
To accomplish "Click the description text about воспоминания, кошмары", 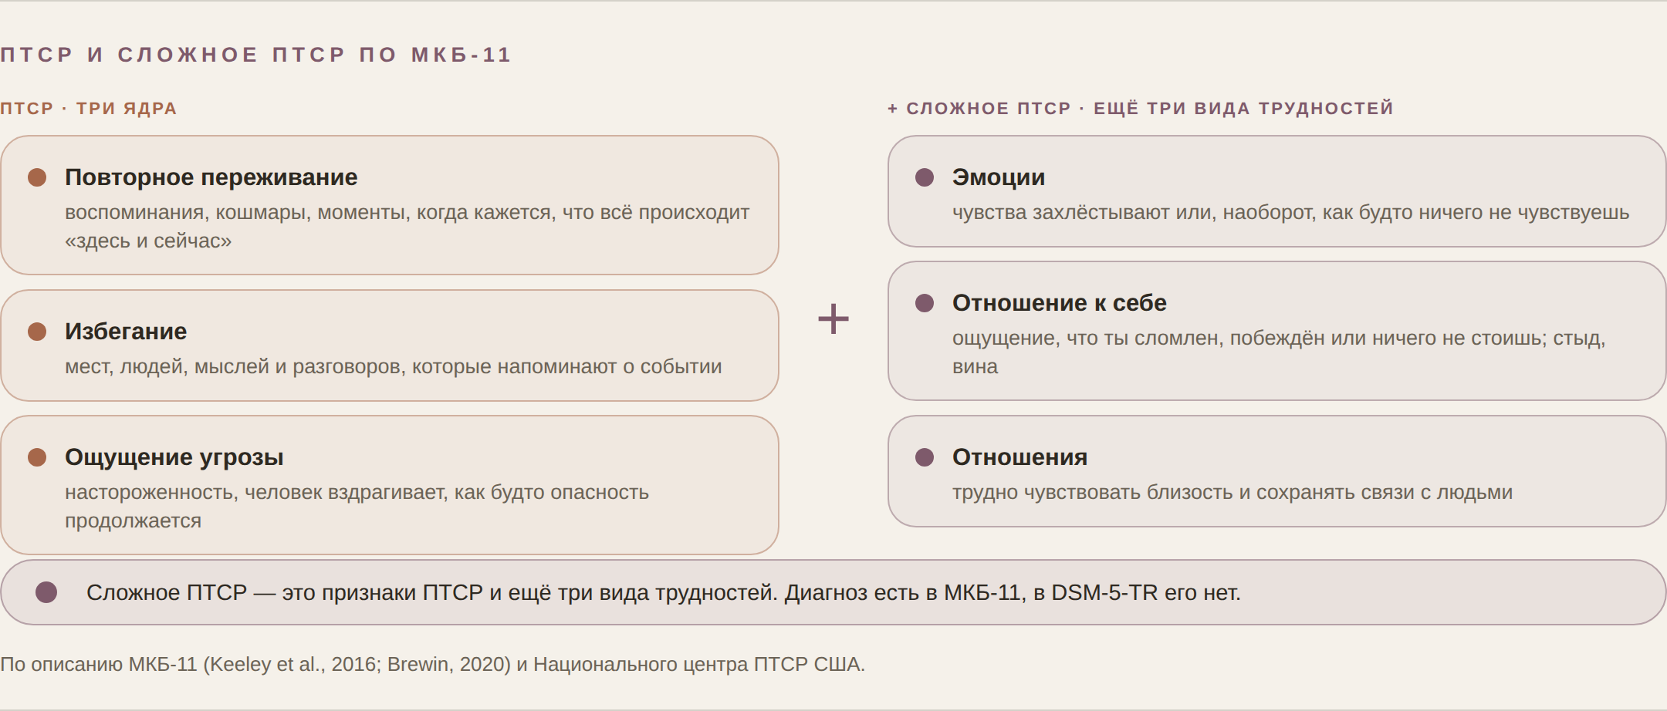I will click(407, 227).
